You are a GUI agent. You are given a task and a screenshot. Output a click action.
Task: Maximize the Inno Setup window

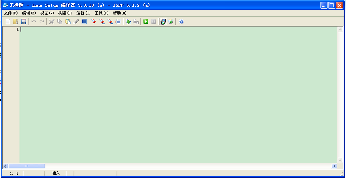click(x=332, y=5)
